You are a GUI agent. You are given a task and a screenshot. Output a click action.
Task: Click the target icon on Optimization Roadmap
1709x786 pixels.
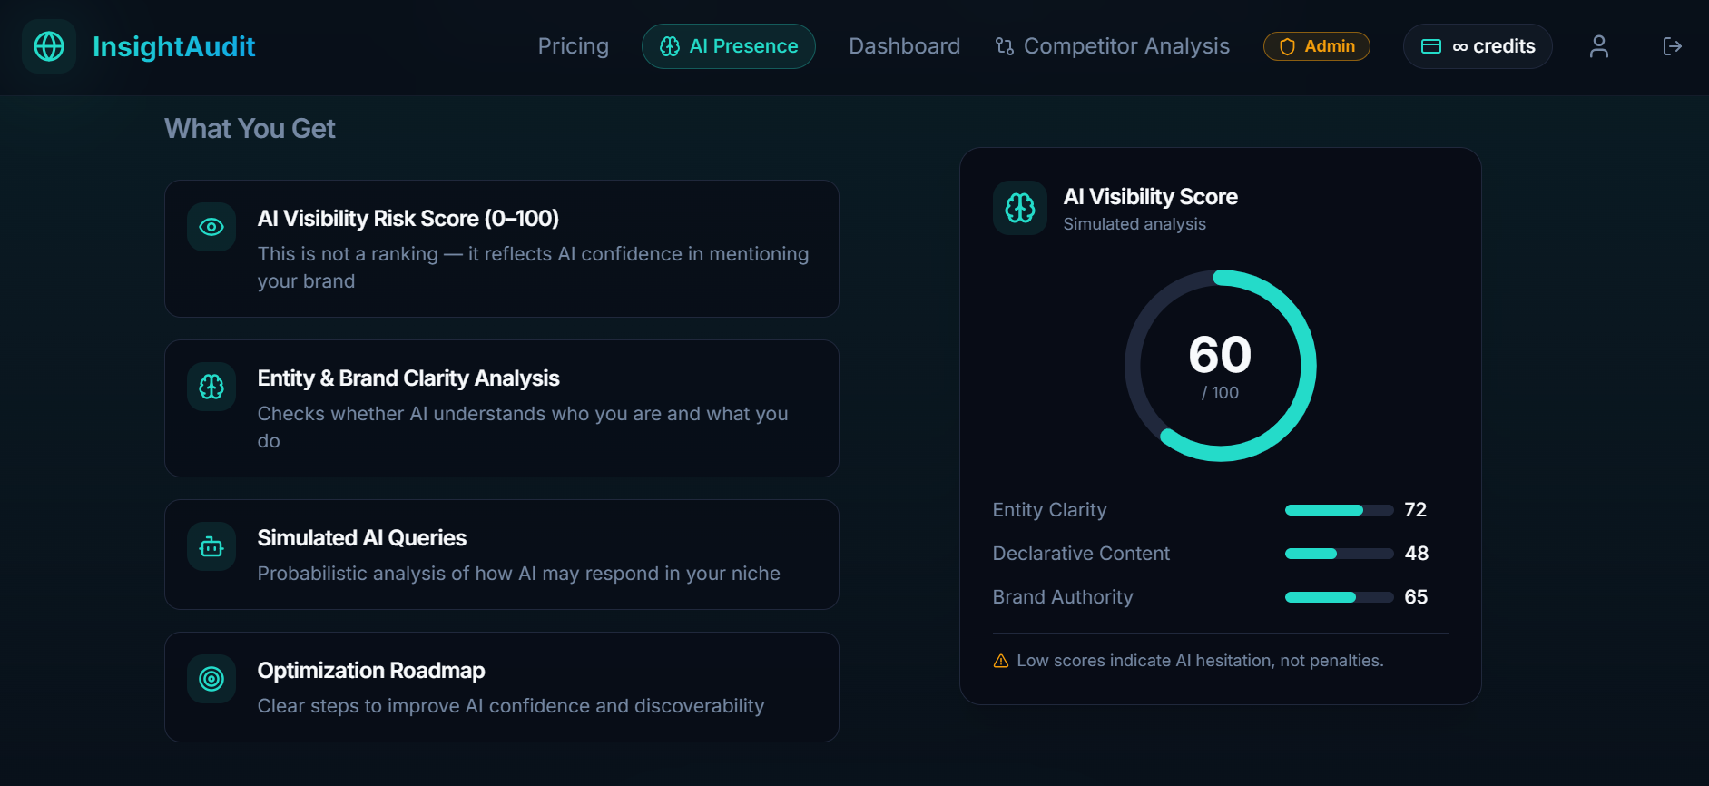point(211,678)
